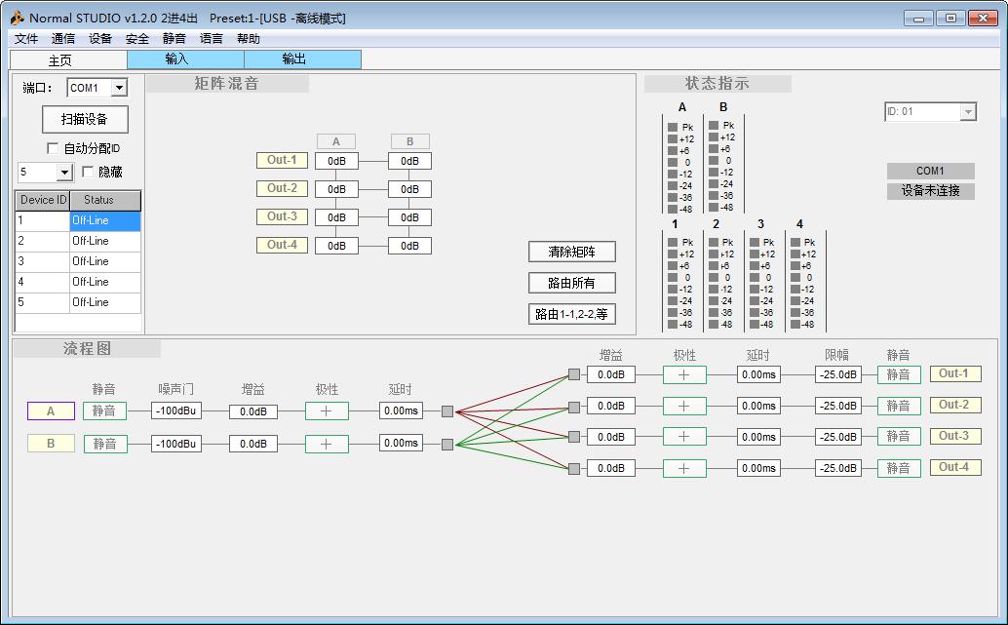
Task: Click input A routing node square
Action: pos(447,411)
